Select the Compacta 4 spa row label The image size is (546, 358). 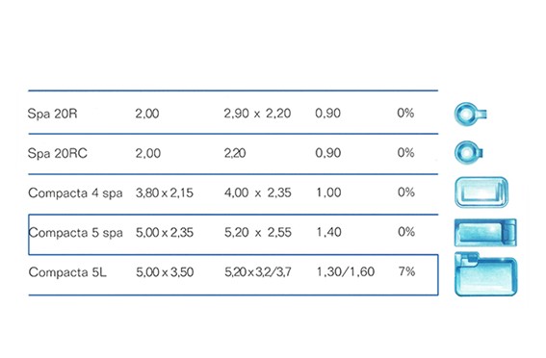click(75, 192)
